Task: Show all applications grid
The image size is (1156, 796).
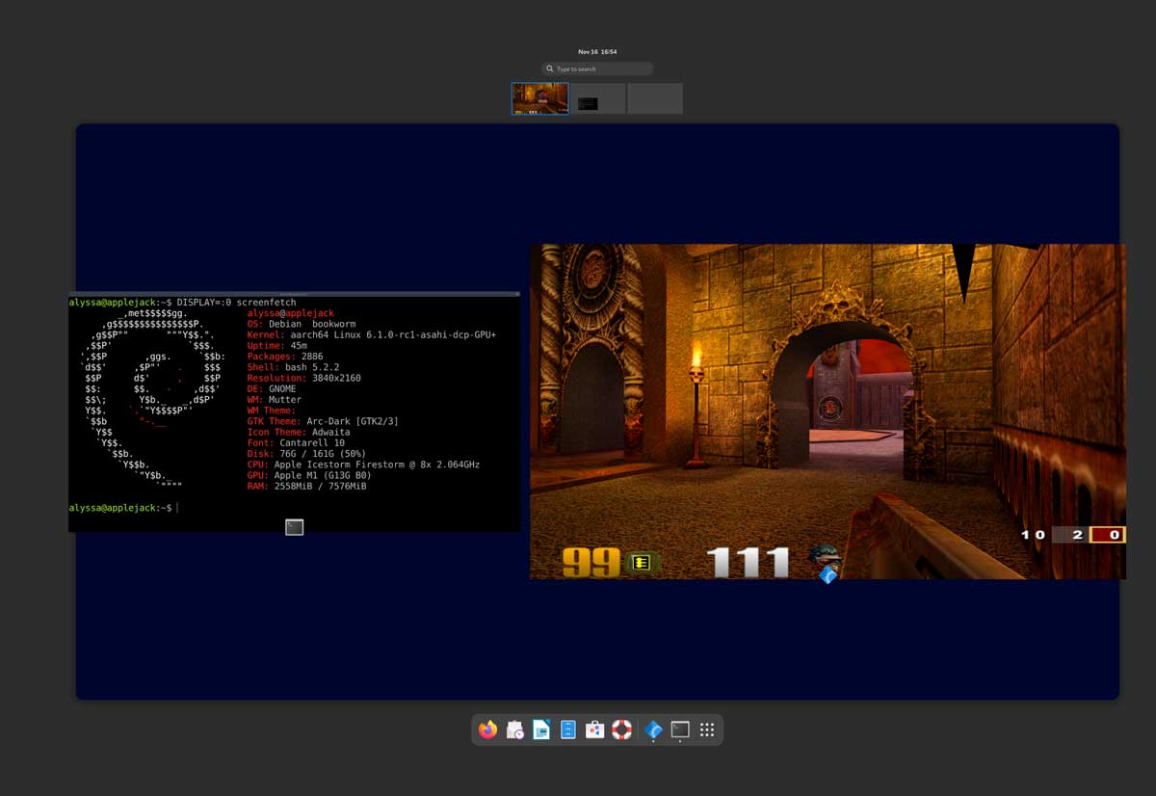Action: pyautogui.click(x=707, y=730)
